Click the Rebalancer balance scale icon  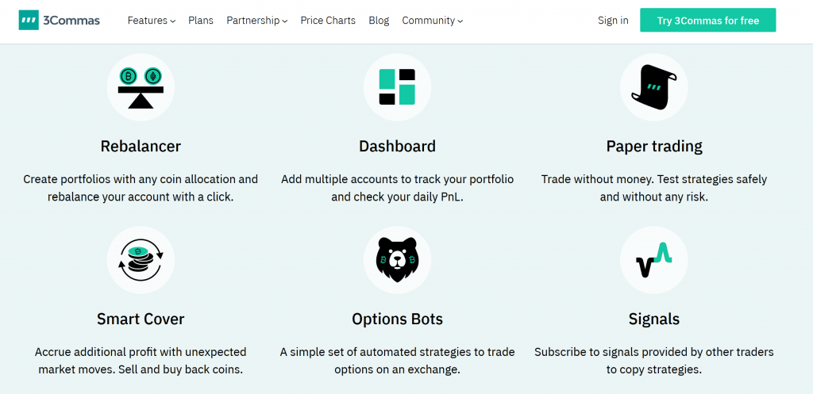(x=141, y=87)
